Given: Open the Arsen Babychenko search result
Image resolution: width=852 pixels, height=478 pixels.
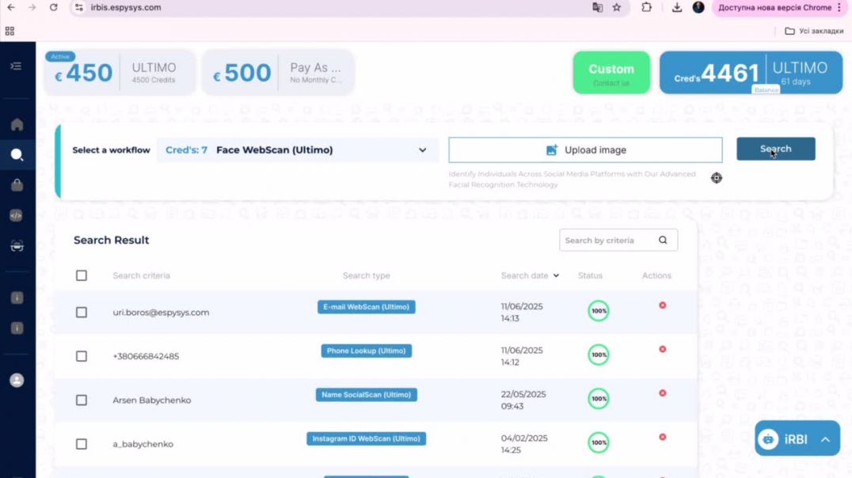Looking at the screenshot, I should tap(151, 400).
